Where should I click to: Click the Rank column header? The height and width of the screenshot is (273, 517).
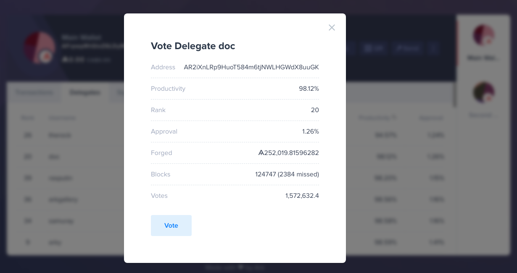click(28, 118)
